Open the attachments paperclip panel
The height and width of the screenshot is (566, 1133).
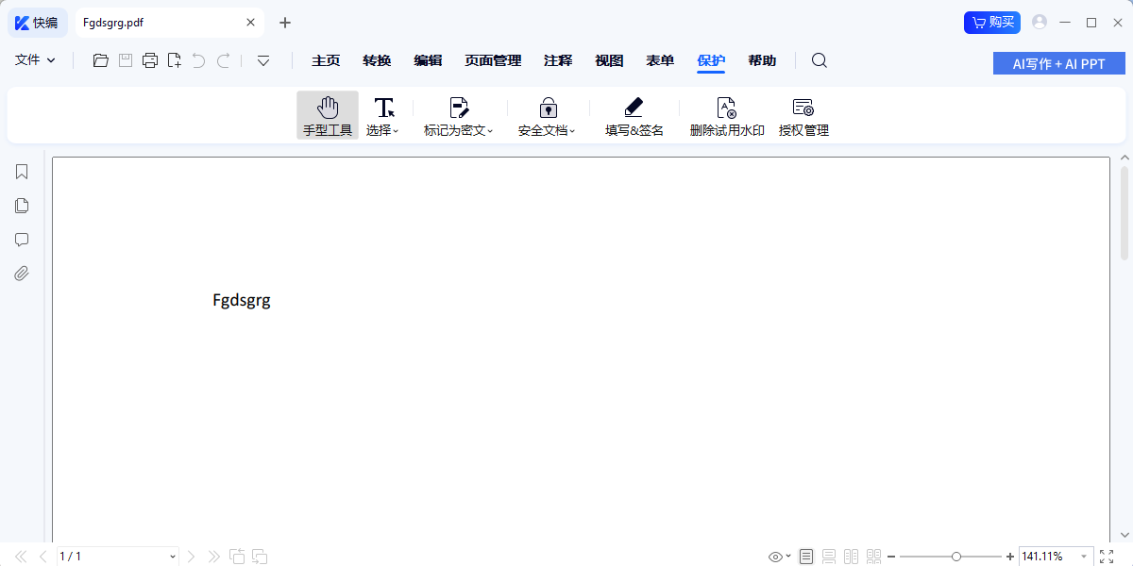tap(22, 274)
